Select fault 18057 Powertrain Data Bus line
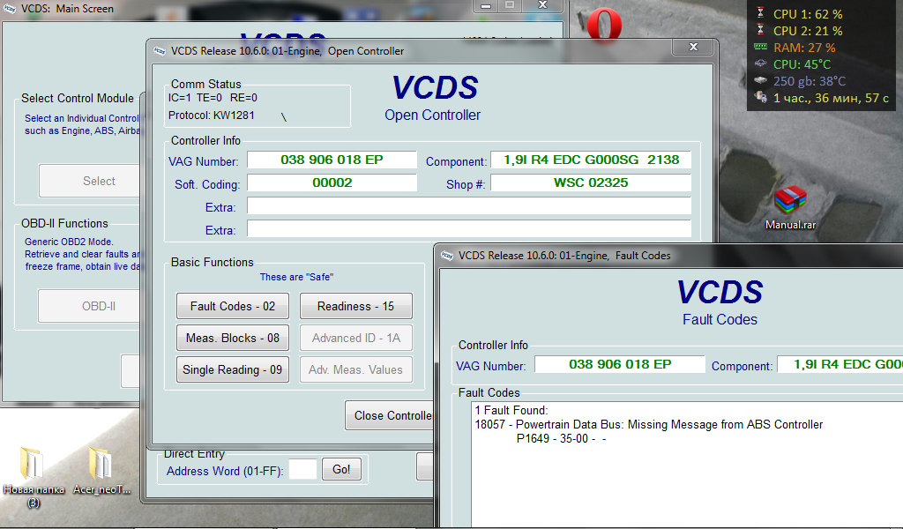 [648, 425]
